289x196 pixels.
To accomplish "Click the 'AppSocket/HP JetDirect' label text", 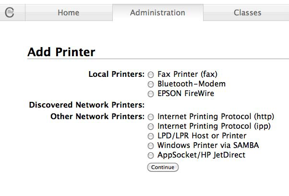I will [201, 155].
